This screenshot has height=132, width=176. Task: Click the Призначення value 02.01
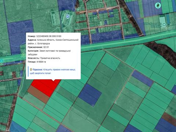coord(46,47)
